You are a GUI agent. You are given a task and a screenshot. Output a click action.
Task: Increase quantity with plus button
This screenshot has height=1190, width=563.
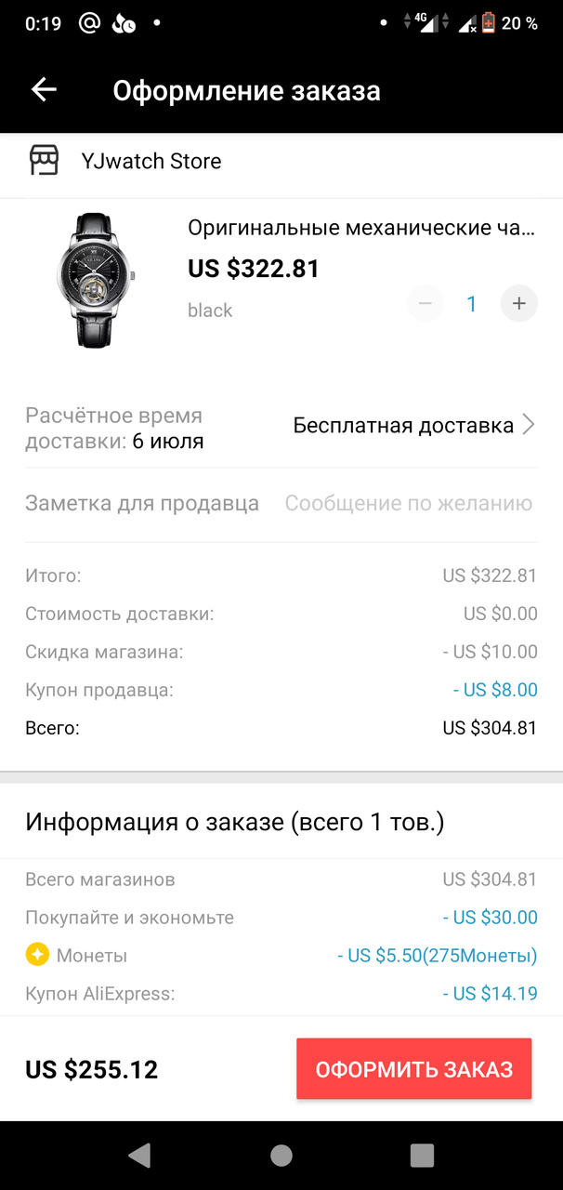518,303
